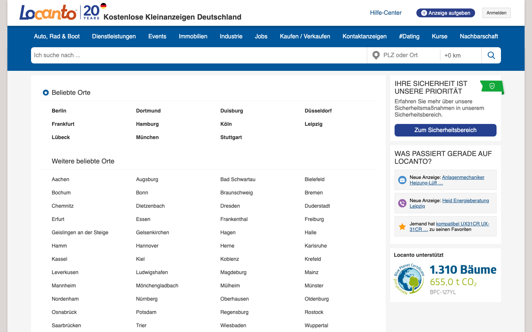Image resolution: width=532 pixels, height=332 pixels.
Task: Open the Nachbarschaft category
Action: click(x=479, y=36)
